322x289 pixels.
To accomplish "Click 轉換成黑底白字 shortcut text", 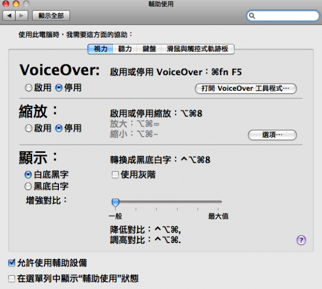I will (160, 160).
